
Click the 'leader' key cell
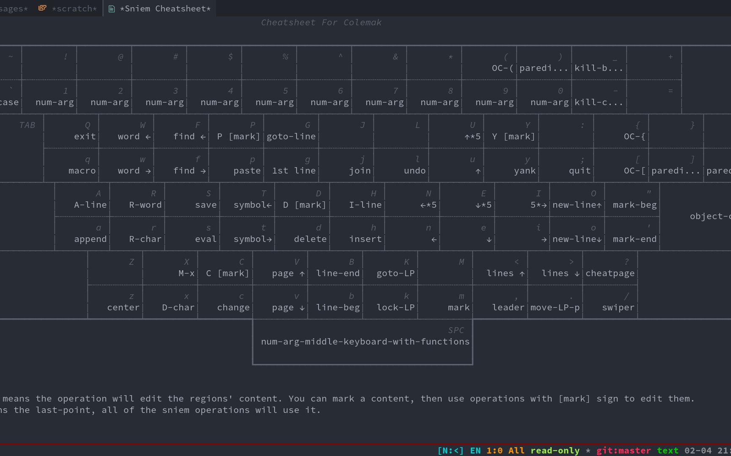(x=500, y=302)
